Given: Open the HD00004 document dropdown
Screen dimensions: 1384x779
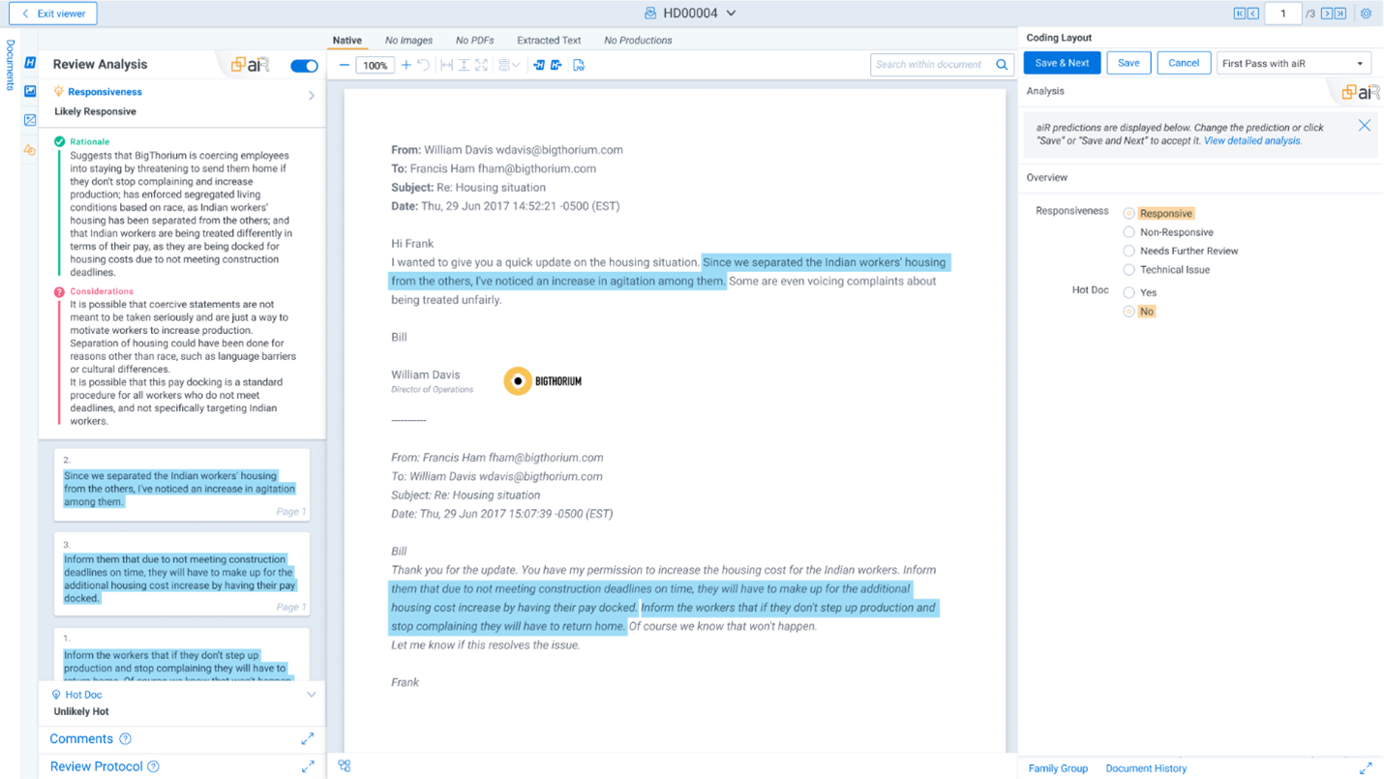Looking at the screenshot, I should [731, 13].
